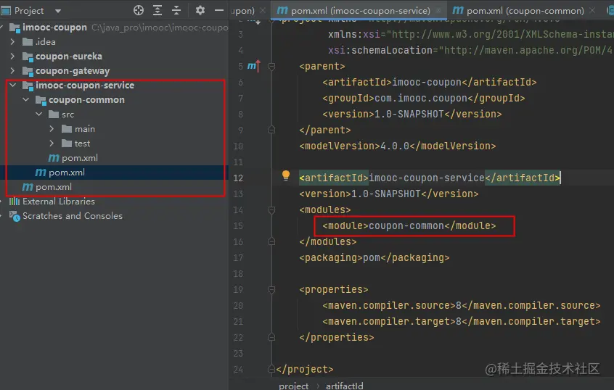The width and height of the screenshot is (614, 390).
Task: Select coupon-eureka module in tree
Action: (x=62, y=56)
